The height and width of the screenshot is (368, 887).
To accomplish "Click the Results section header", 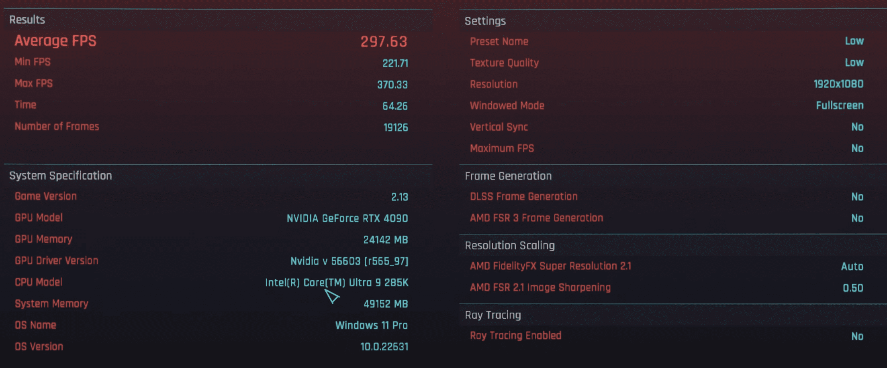I will 27,20.
